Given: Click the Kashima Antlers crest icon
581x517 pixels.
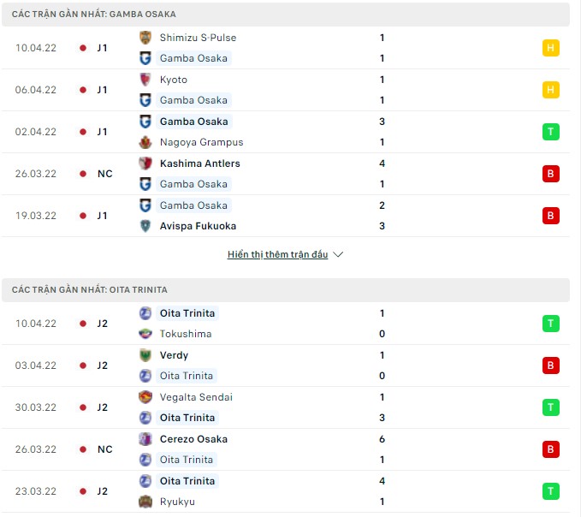Looking at the screenshot, I should [145, 163].
